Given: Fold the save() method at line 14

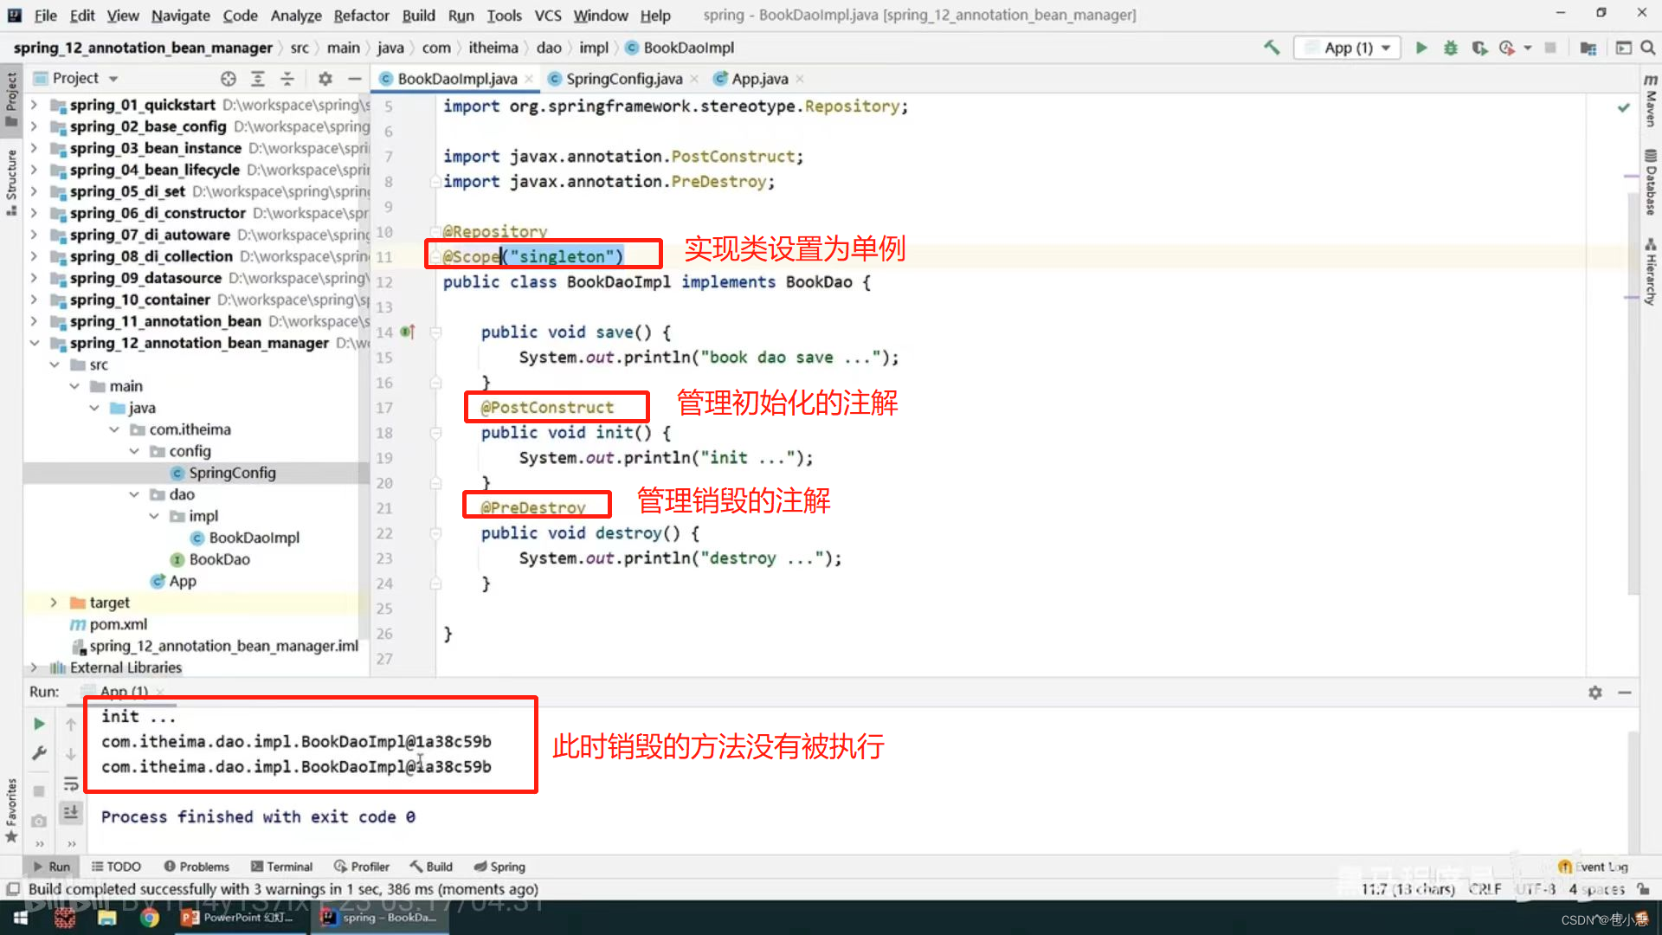Looking at the screenshot, I should [436, 332].
